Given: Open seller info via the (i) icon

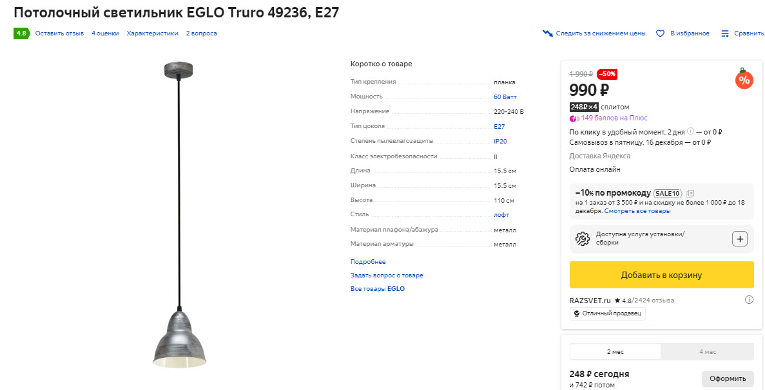Looking at the screenshot, I should click(x=748, y=299).
